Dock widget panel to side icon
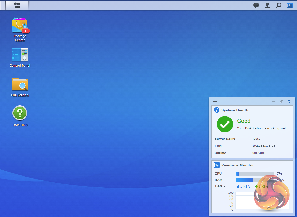The image size is (297, 217). coord(289,101)
